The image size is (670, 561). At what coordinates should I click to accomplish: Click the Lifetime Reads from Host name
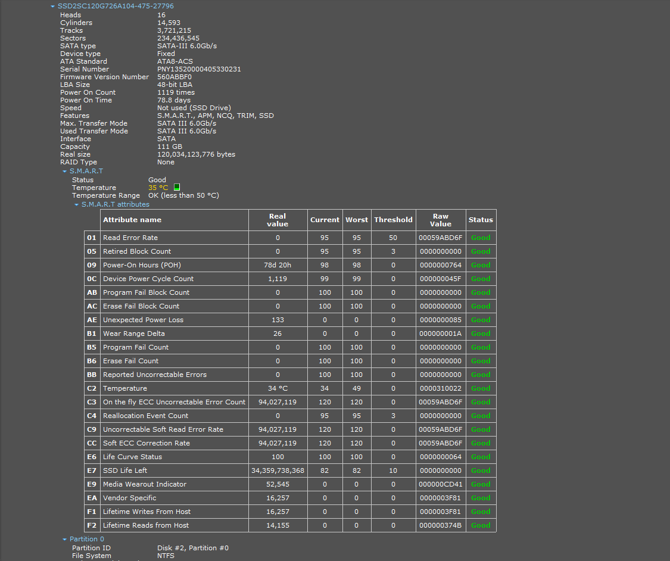click(x=146, y=525)
